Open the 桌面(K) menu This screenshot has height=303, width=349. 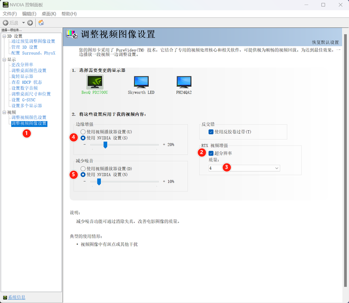tap(49, 14)
